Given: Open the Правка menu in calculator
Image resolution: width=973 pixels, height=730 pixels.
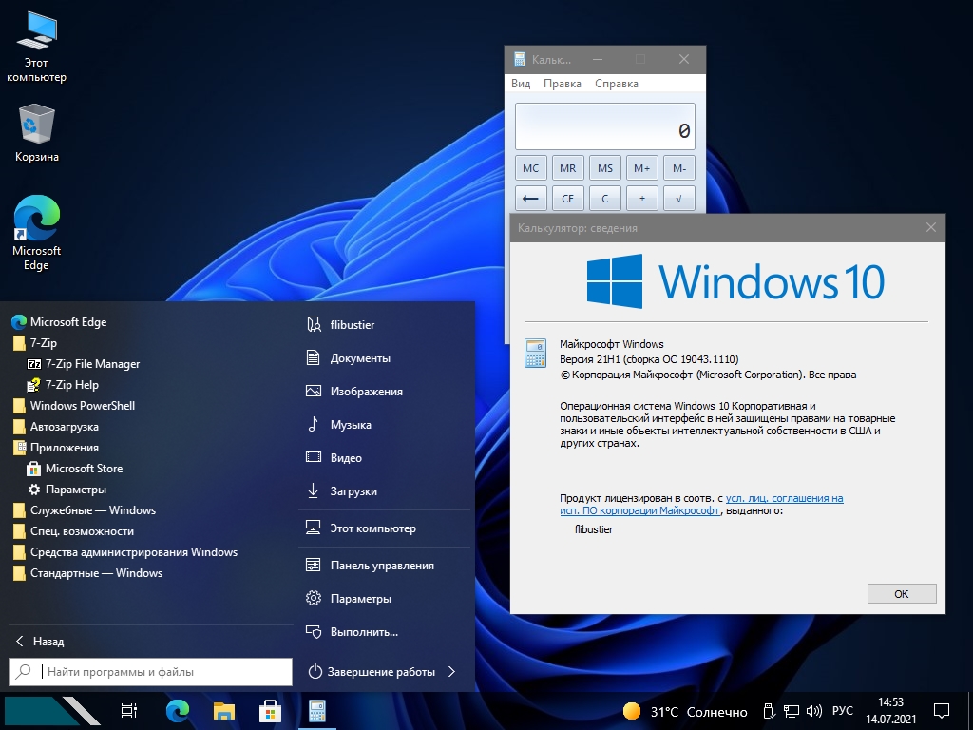Looking at the screenshot, I should click(x=562, y=84).
